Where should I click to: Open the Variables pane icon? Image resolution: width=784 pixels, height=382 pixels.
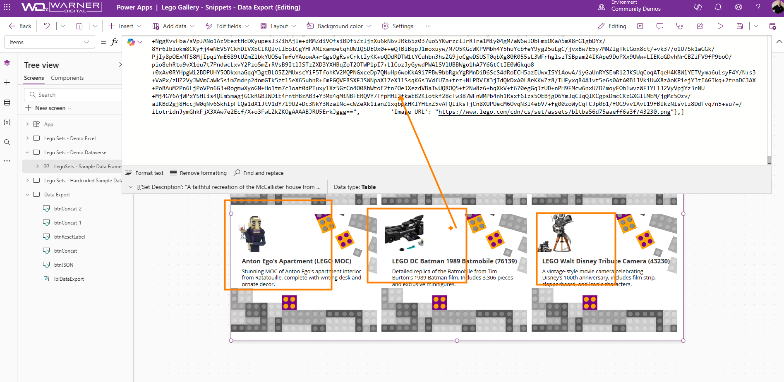pos(7,122)
